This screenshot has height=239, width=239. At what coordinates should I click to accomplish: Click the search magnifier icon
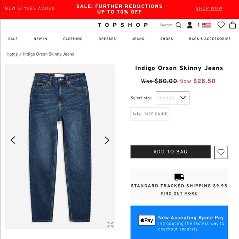coord(178,25)
